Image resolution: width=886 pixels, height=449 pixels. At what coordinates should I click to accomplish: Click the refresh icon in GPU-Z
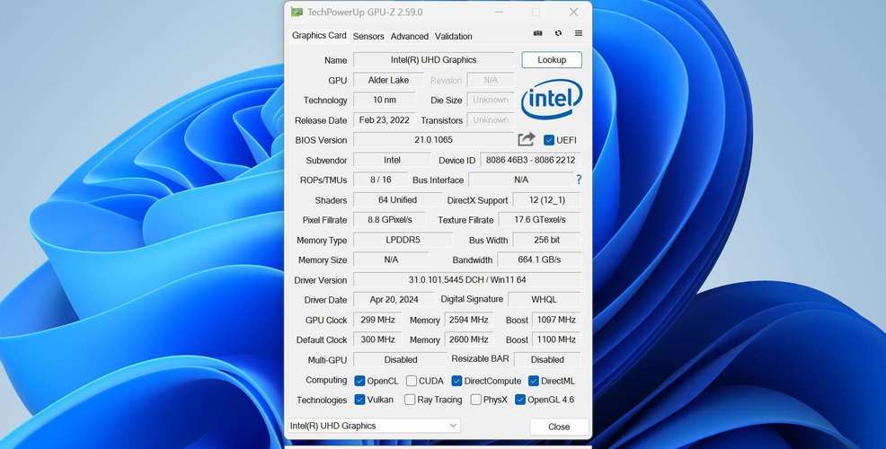pyautogui.click(x=558, y=33)
